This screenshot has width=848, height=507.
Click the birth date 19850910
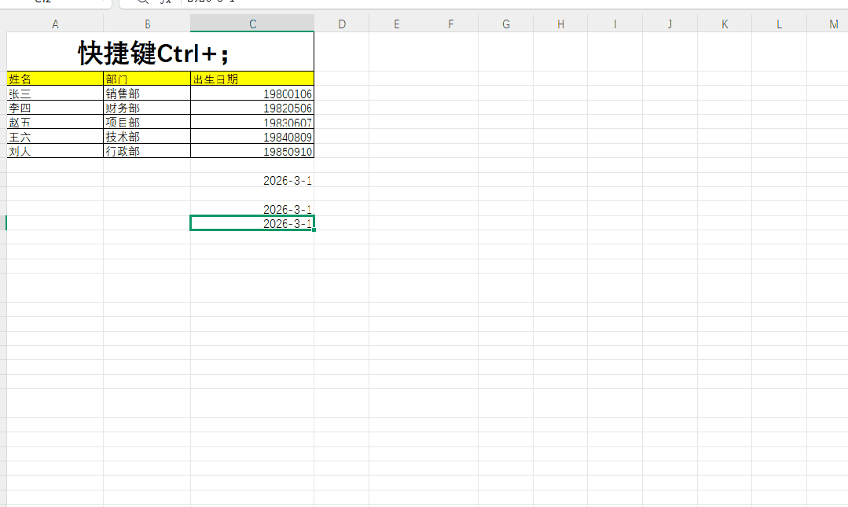252,151
